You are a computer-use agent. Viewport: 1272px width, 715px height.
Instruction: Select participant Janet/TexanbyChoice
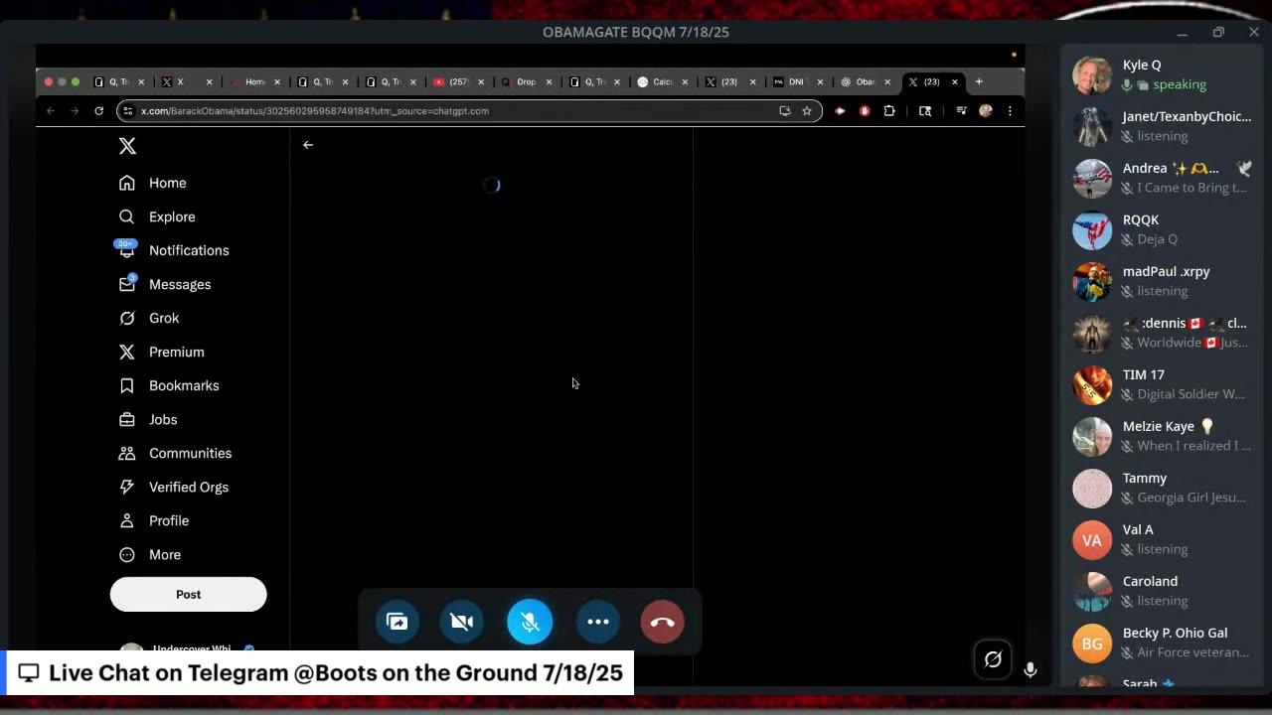(1163, 126)
